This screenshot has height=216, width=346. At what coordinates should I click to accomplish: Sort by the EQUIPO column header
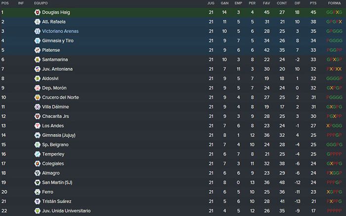point(41,3)
